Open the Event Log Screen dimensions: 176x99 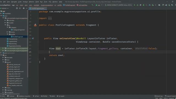pos(158,96)
